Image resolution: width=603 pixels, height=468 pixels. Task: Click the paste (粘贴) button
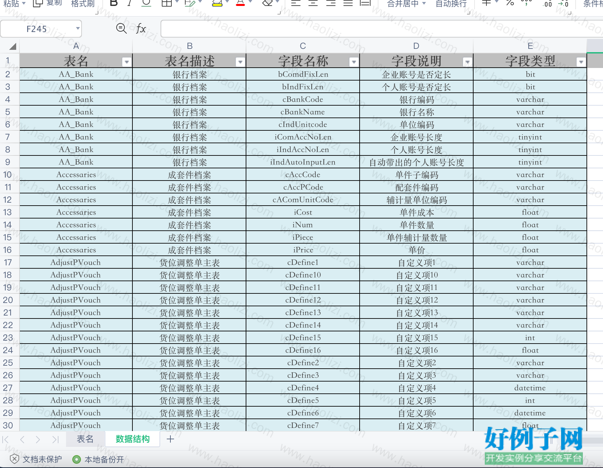click(11, 3)
